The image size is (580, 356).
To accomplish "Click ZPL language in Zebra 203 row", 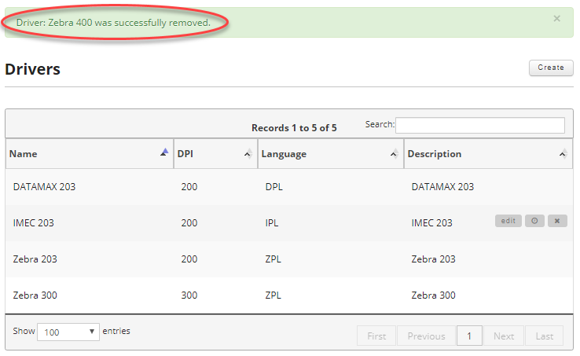I will click(273, 259).
